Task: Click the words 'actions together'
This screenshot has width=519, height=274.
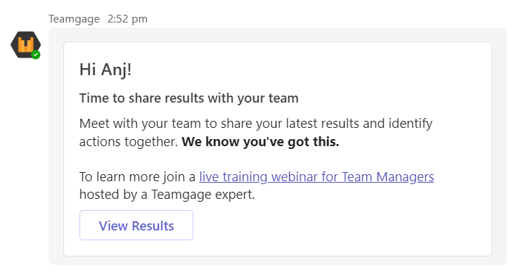Action: point(127,142)
